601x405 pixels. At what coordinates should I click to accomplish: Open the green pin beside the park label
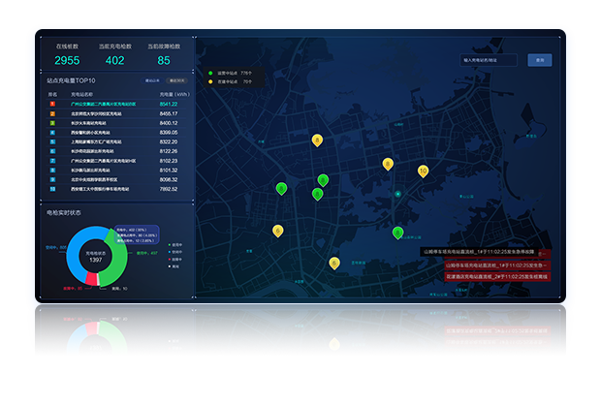pyautogui.click(x=397, y=233)
